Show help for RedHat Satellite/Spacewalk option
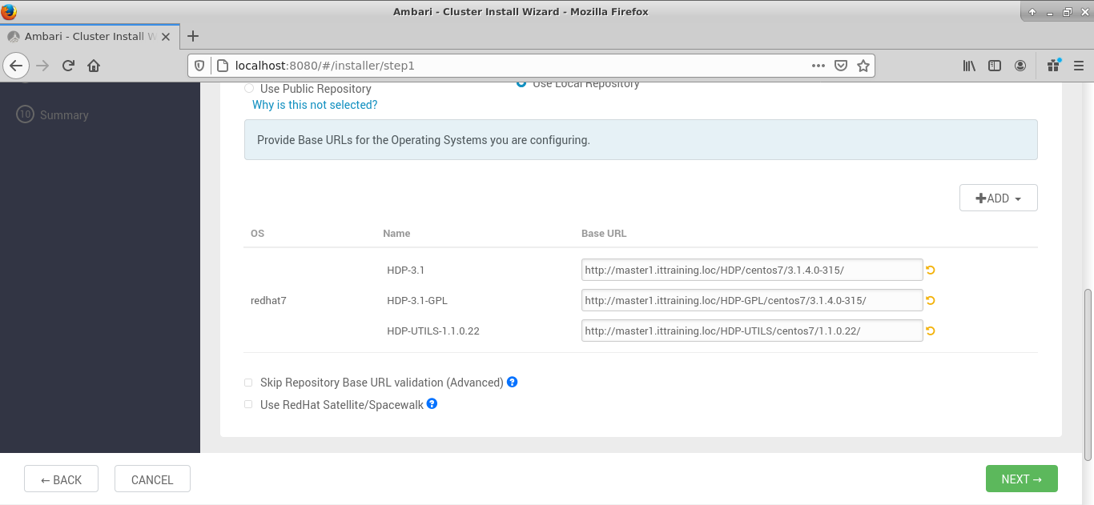 [432, 404]
